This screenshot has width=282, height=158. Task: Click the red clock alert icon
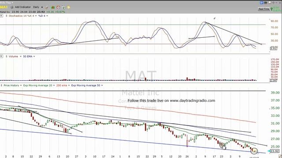(58, 7)
